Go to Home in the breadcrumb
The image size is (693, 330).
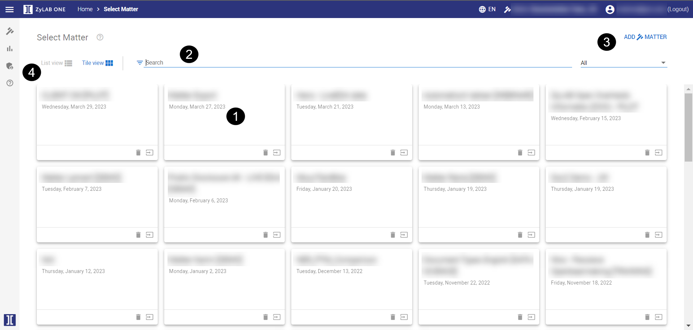pyautogui.click(x=85, y=9)
